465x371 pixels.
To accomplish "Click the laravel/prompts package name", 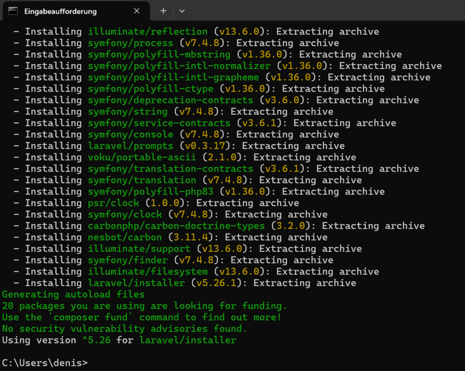I will pos(130,146).
